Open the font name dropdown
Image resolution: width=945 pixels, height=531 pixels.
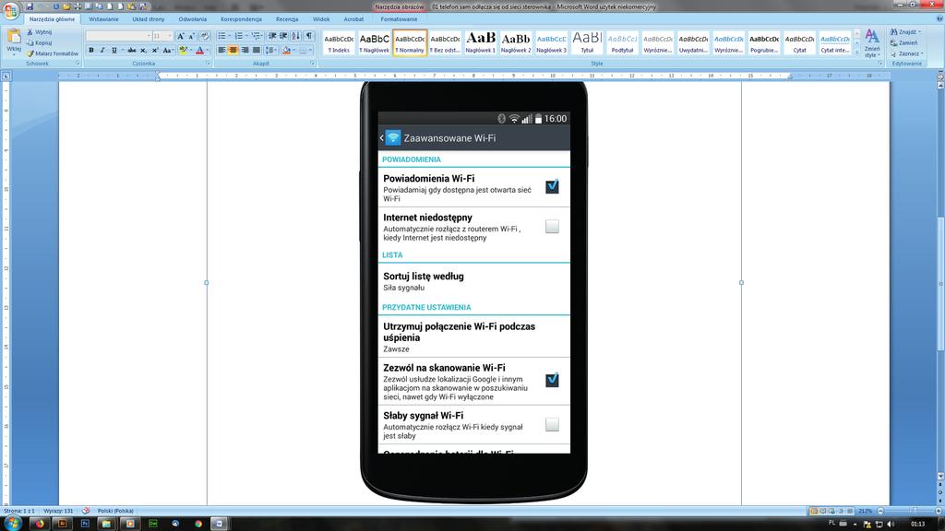[149, 36]
